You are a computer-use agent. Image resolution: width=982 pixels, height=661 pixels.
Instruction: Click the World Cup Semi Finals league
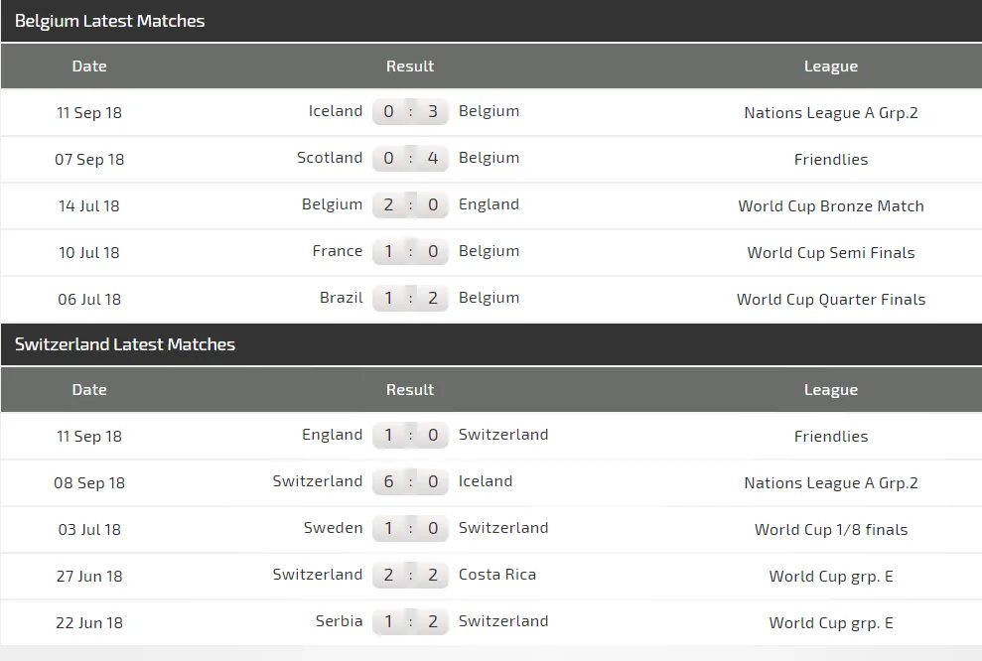click(831, 253)
